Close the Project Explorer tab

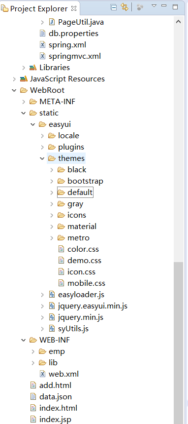point(74,8)
